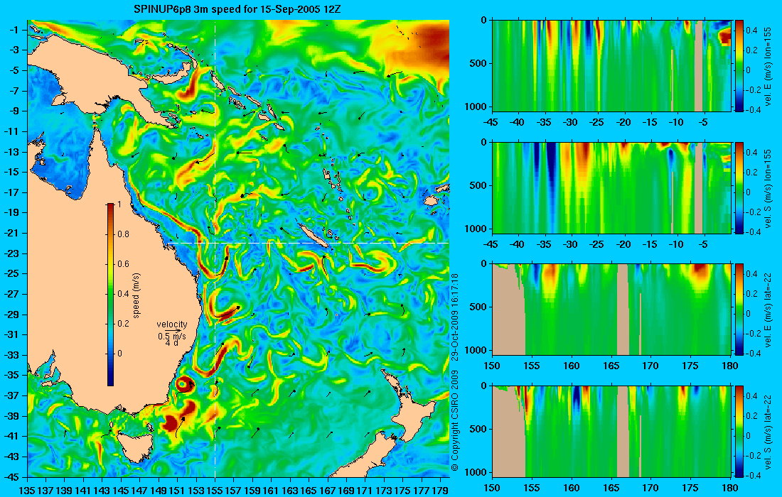The image size is (782, 497).
Task: Click longitude tick '147' on main map axis
Action: click(139, 491)
